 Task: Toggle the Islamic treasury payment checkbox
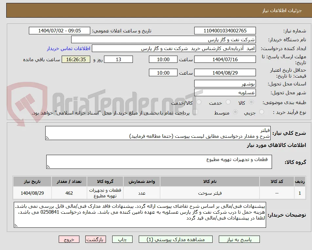195,112
